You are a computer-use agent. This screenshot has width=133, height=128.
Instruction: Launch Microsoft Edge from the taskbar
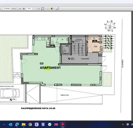pos(17,124)
